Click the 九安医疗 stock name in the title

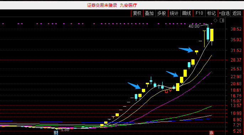coord(128,5)
